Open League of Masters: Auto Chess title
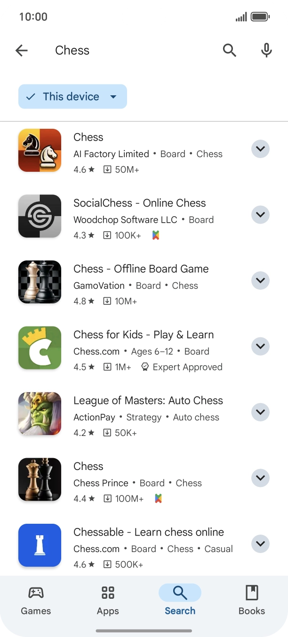288x637 pixels. [x=148, y=401]
